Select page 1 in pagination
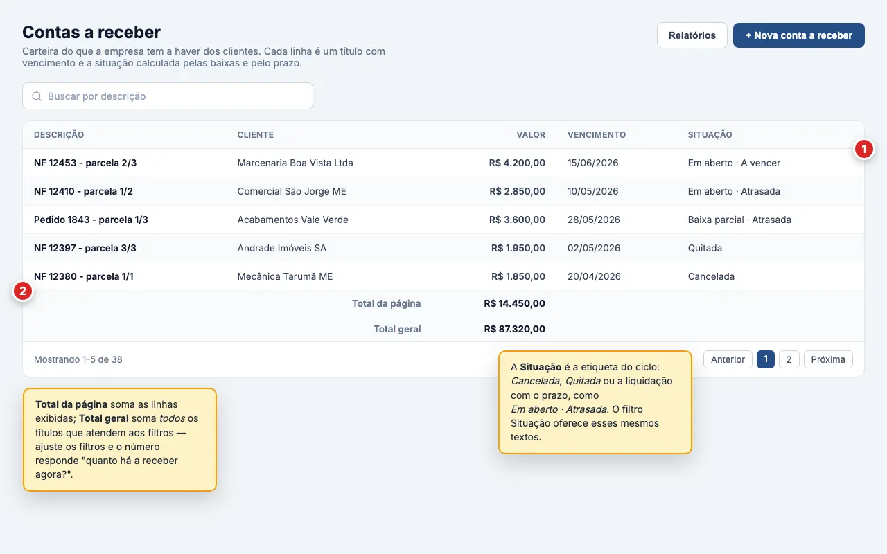 [x=766, y=359]
